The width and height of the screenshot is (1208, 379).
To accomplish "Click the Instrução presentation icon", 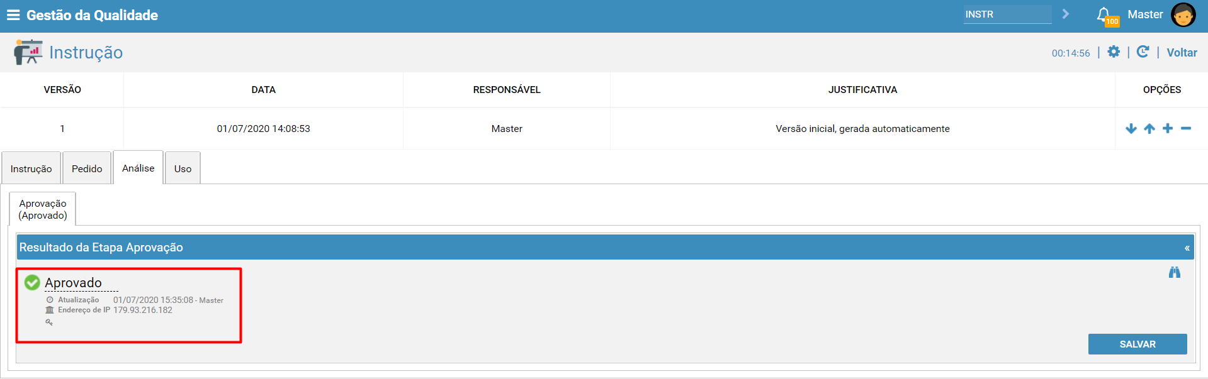I will (28, 52).
